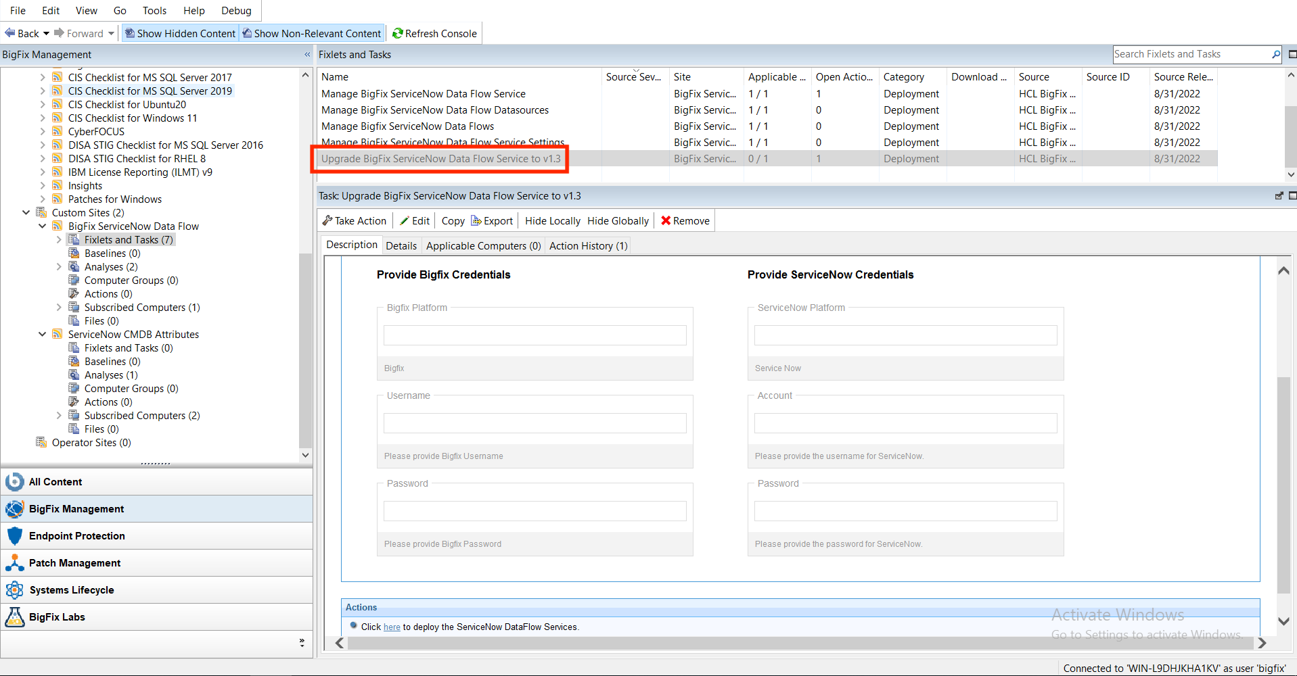The image size is (1297, 676).
Task: Open the Edit menu
Action: tap(51, 11)
